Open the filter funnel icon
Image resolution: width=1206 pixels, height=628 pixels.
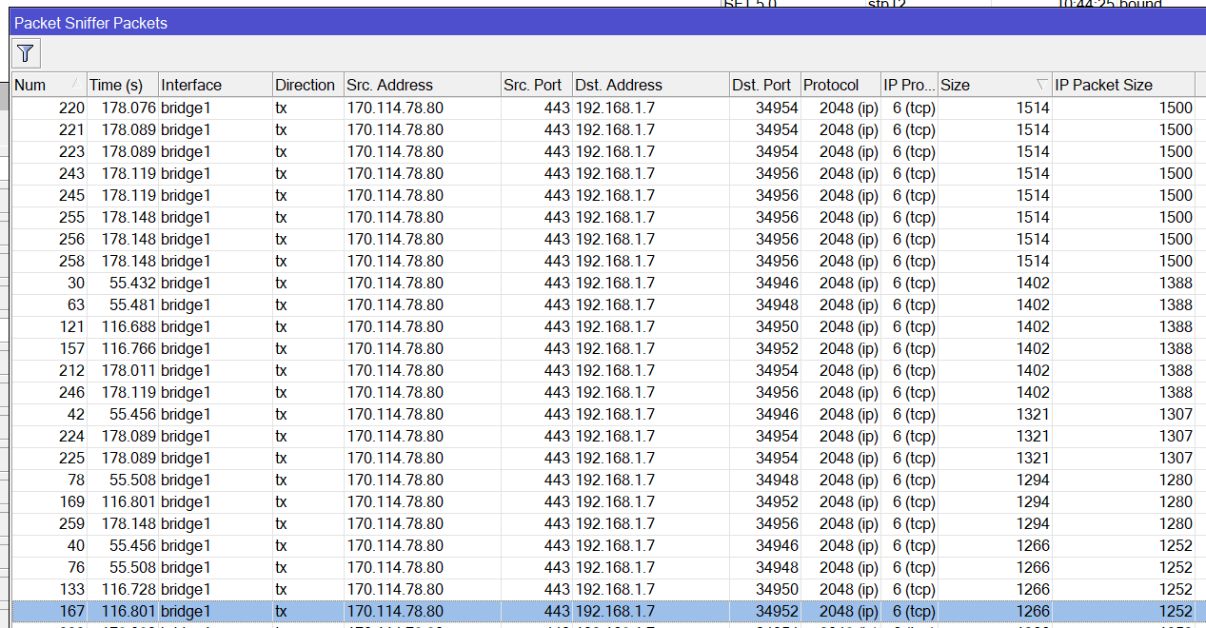coord(26,53)
